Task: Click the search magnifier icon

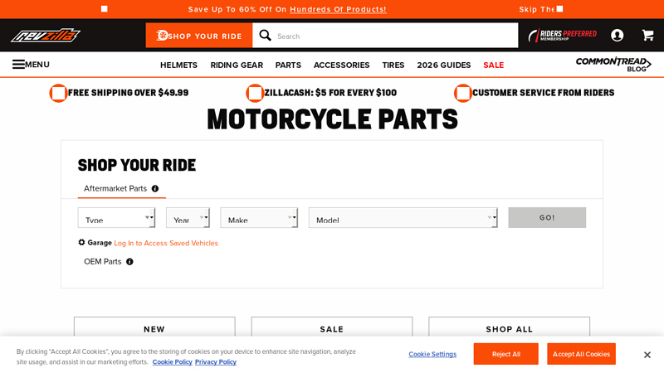Action: [x=265, y=36]
